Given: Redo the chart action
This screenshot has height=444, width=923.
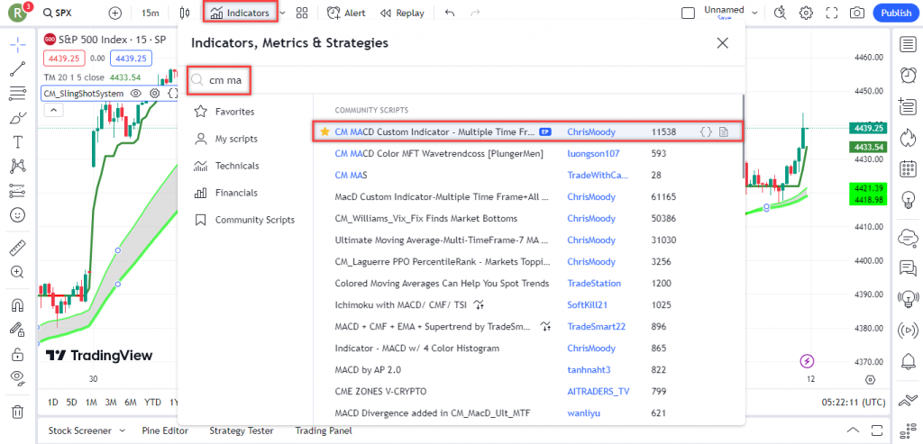Looking at the screenshot, I should tap(475, 13).
